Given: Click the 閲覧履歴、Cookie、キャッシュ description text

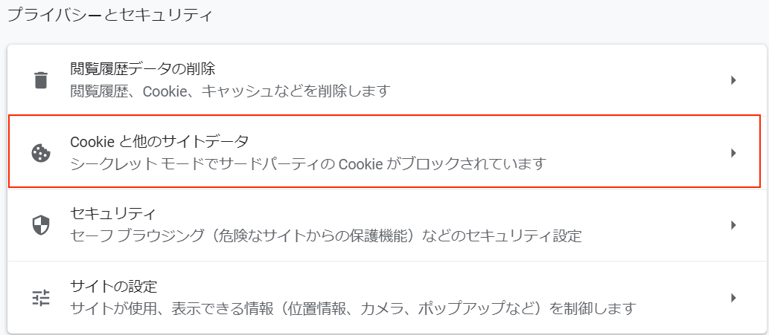Looking at the screenshot, I should pos(230,91).
